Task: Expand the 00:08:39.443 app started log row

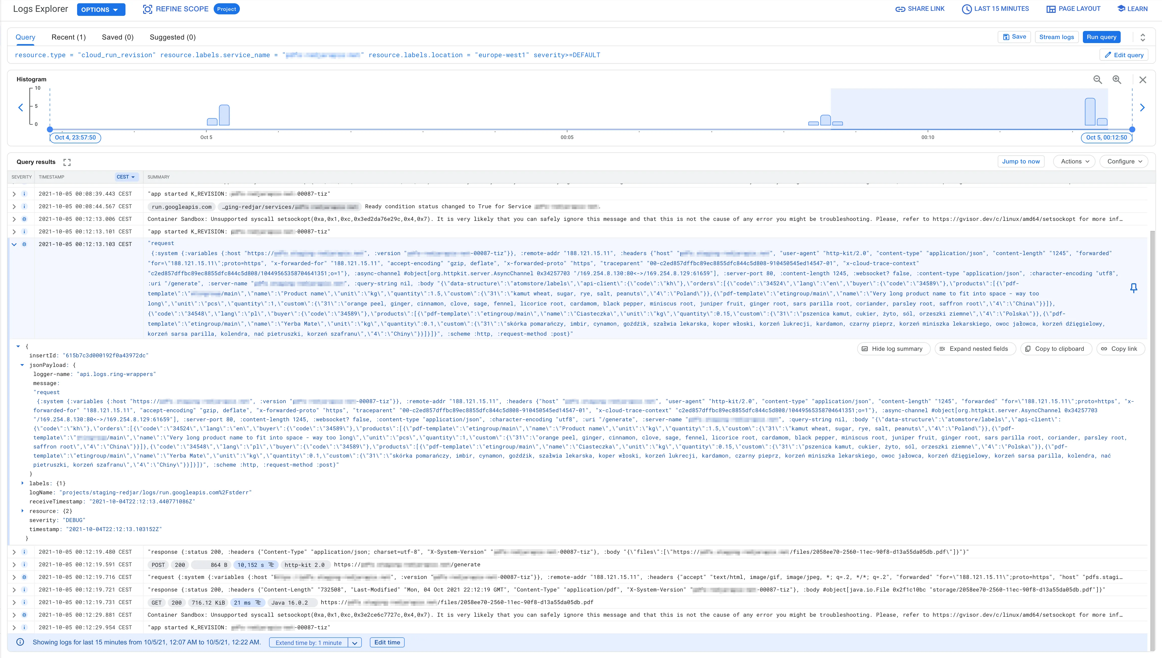Action: pos(14,194)
